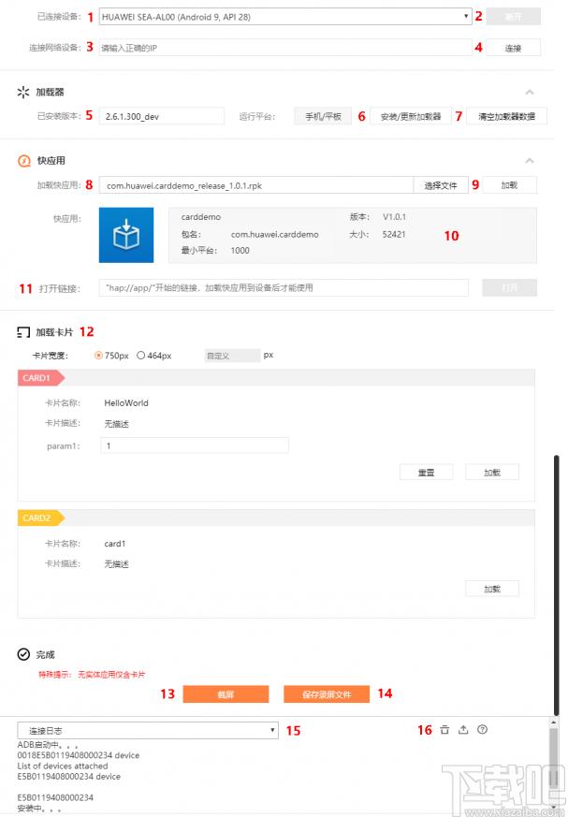Click the trash icon to clear logs

(444, 730)
